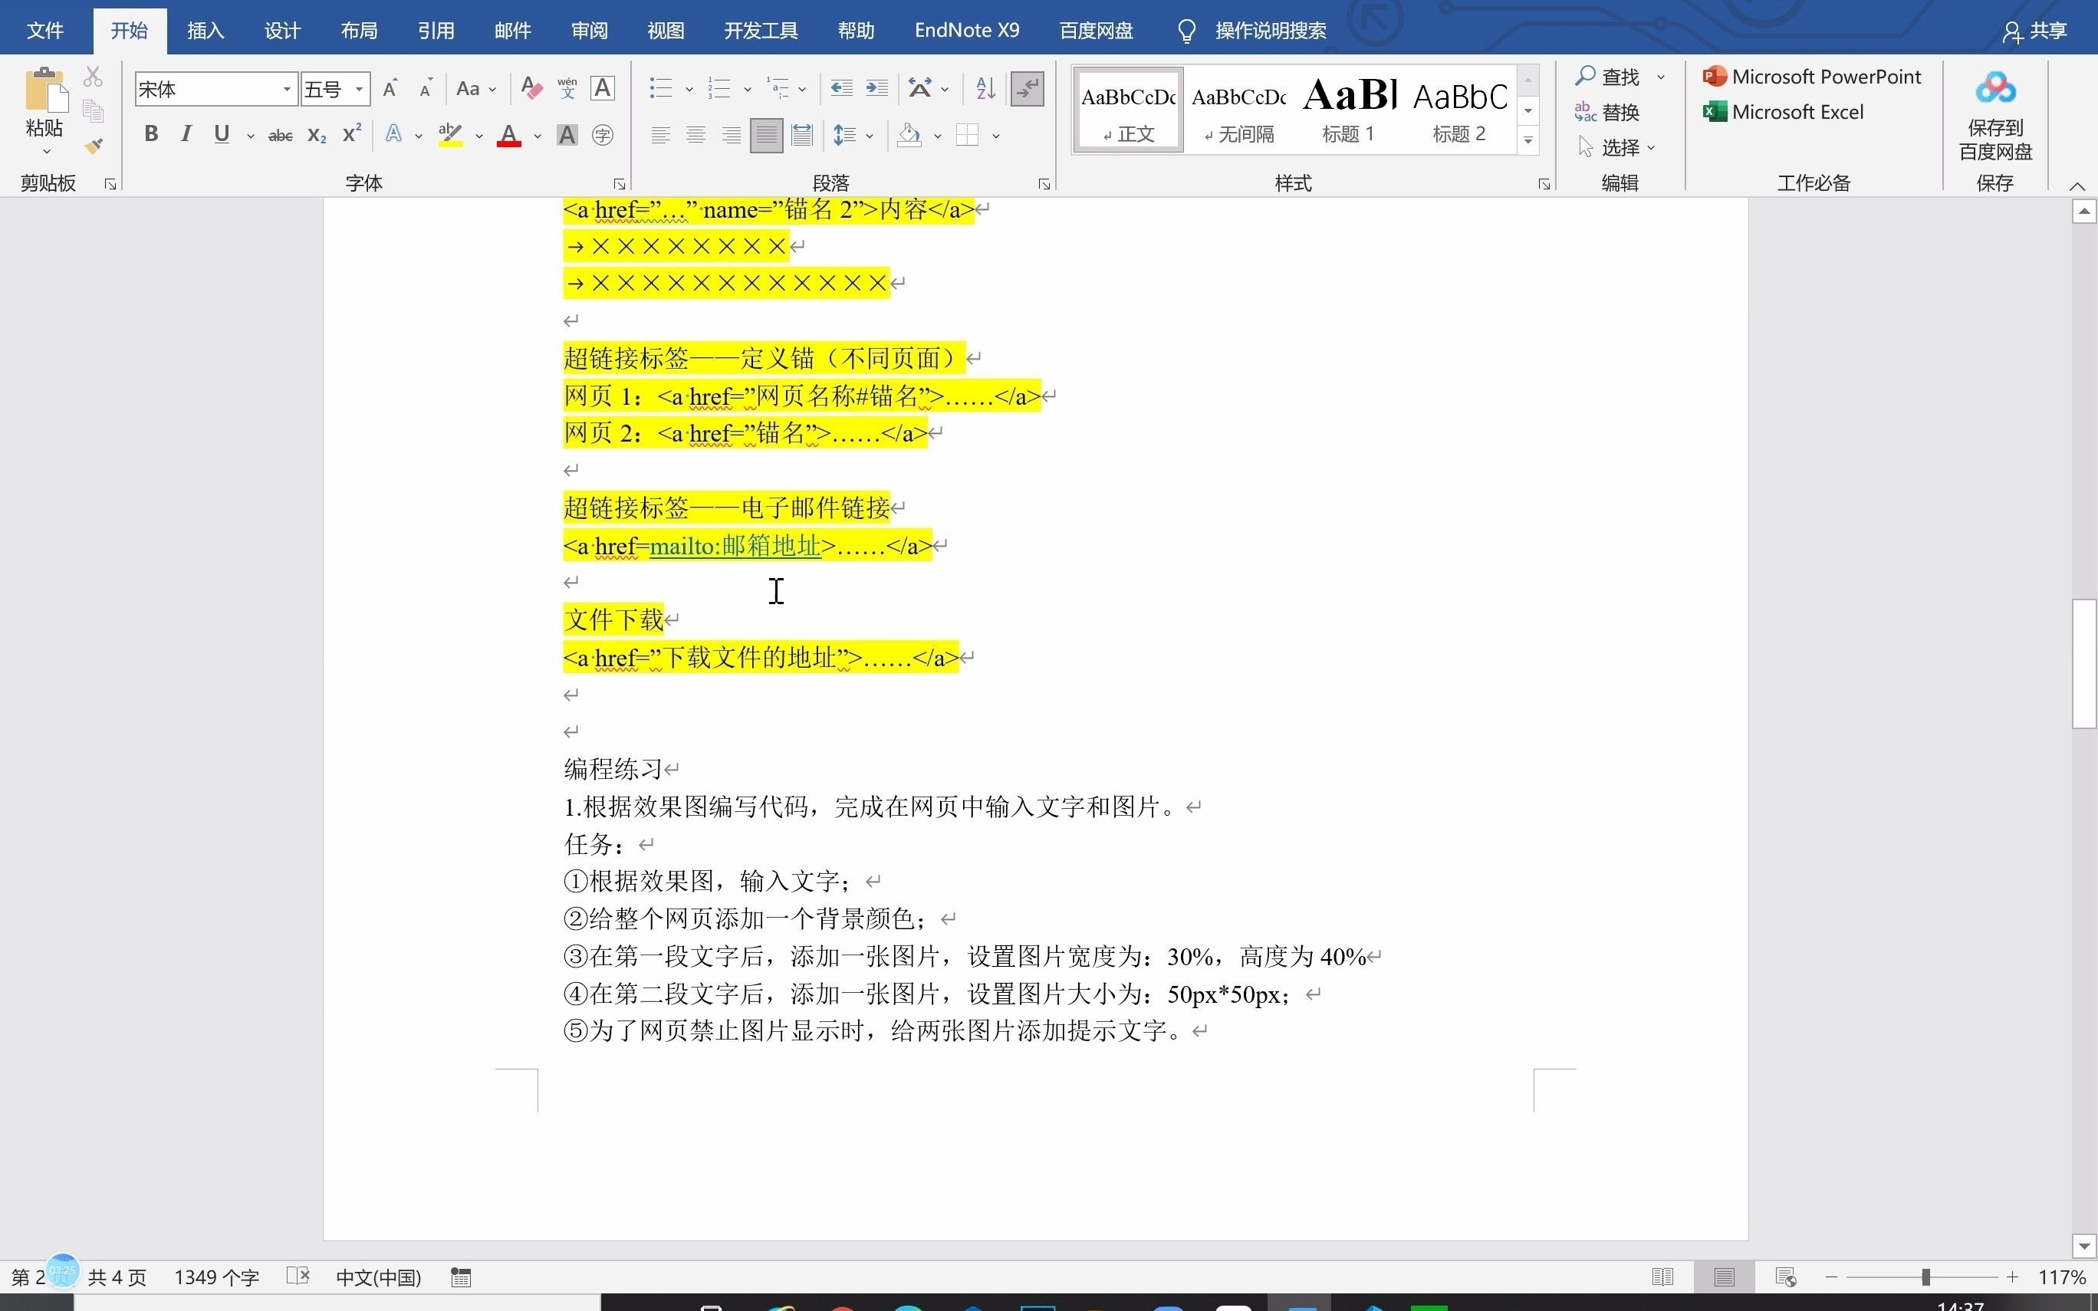Open the font name dropdown 宋体

[x=286, y=89]
